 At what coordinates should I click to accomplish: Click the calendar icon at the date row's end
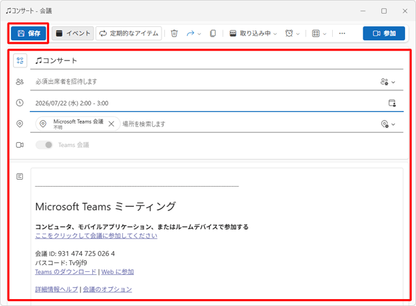392,103
